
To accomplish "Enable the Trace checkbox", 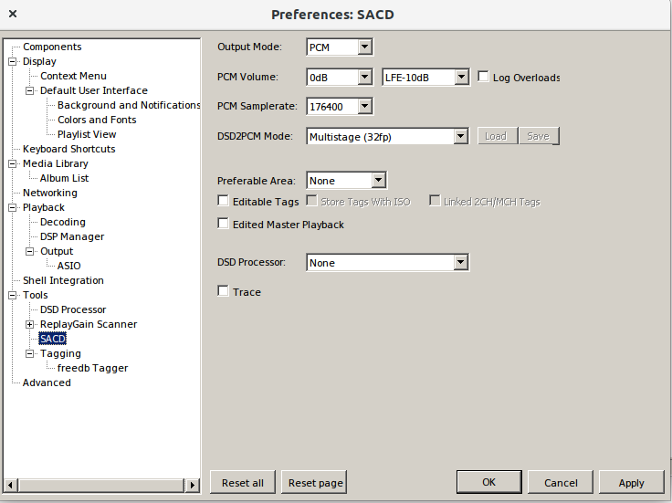I will tap(224, 291).
